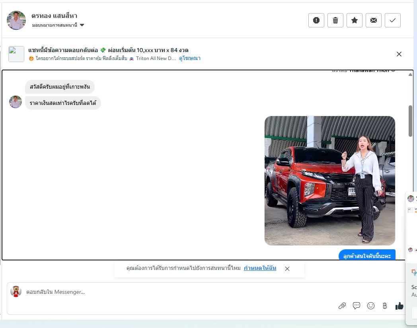Open saved replies speech bubble icon

(357, 306)
